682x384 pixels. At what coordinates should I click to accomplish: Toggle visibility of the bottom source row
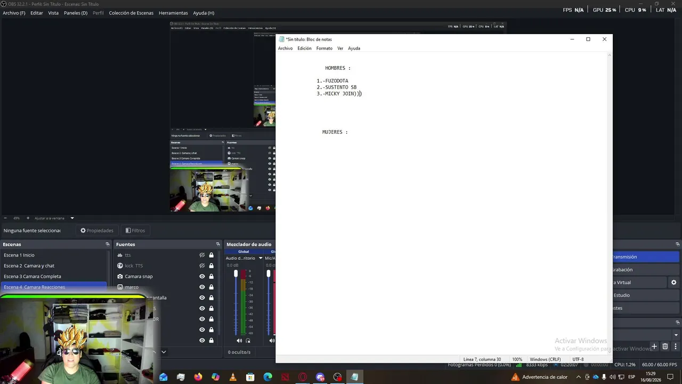(202, 340)
